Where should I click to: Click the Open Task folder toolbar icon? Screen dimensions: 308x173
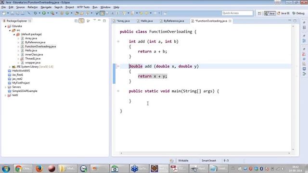point(82,13)
